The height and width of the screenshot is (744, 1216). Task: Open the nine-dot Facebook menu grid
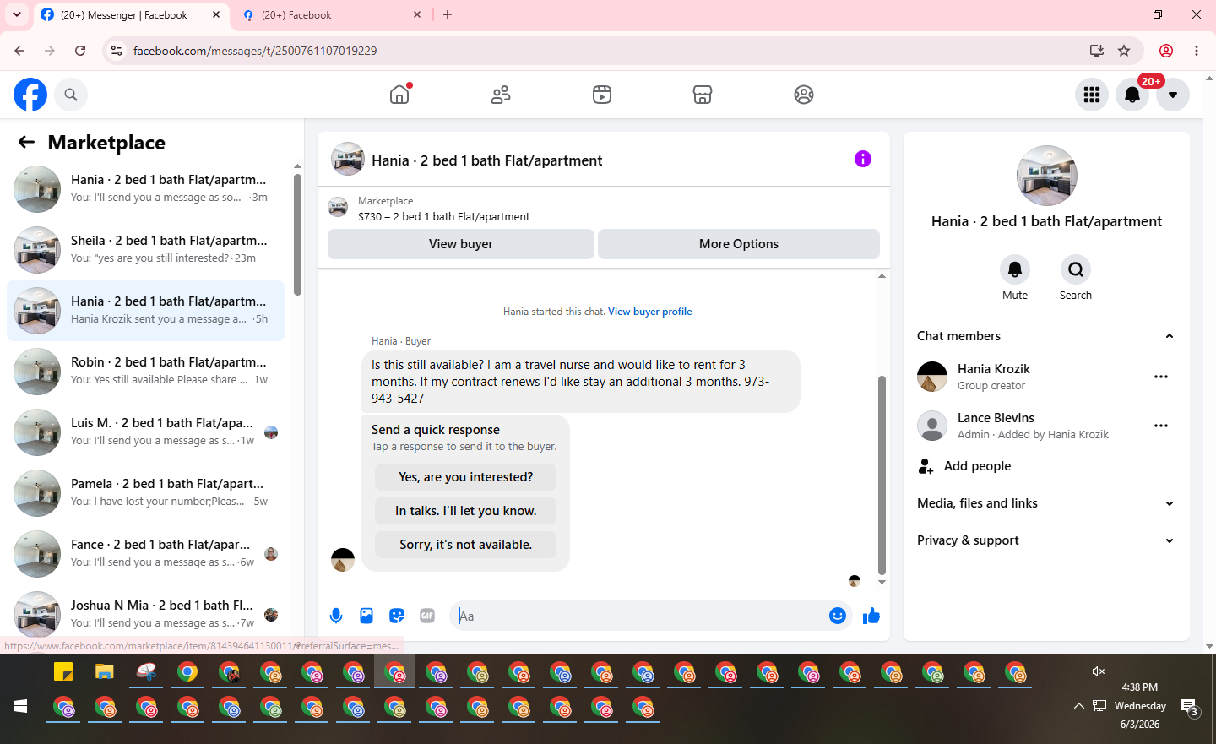(1092, 95)
